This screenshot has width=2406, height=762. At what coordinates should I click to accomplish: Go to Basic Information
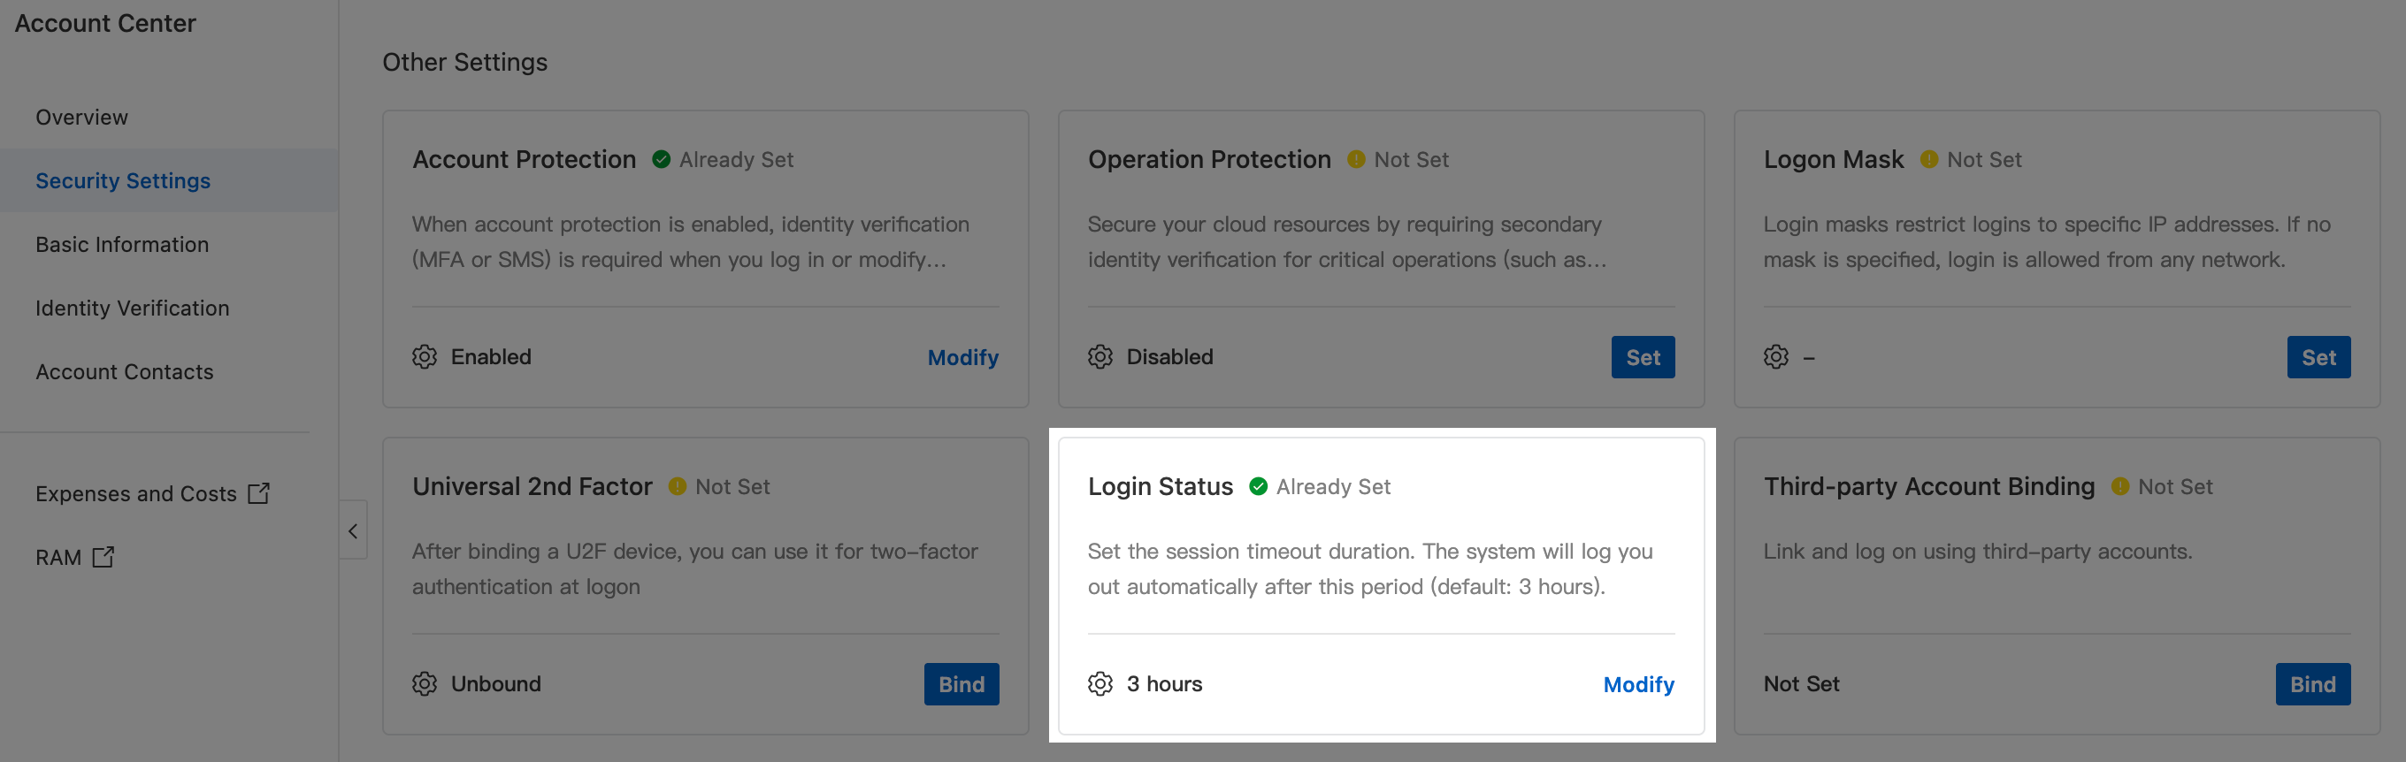tap(122, 245)
